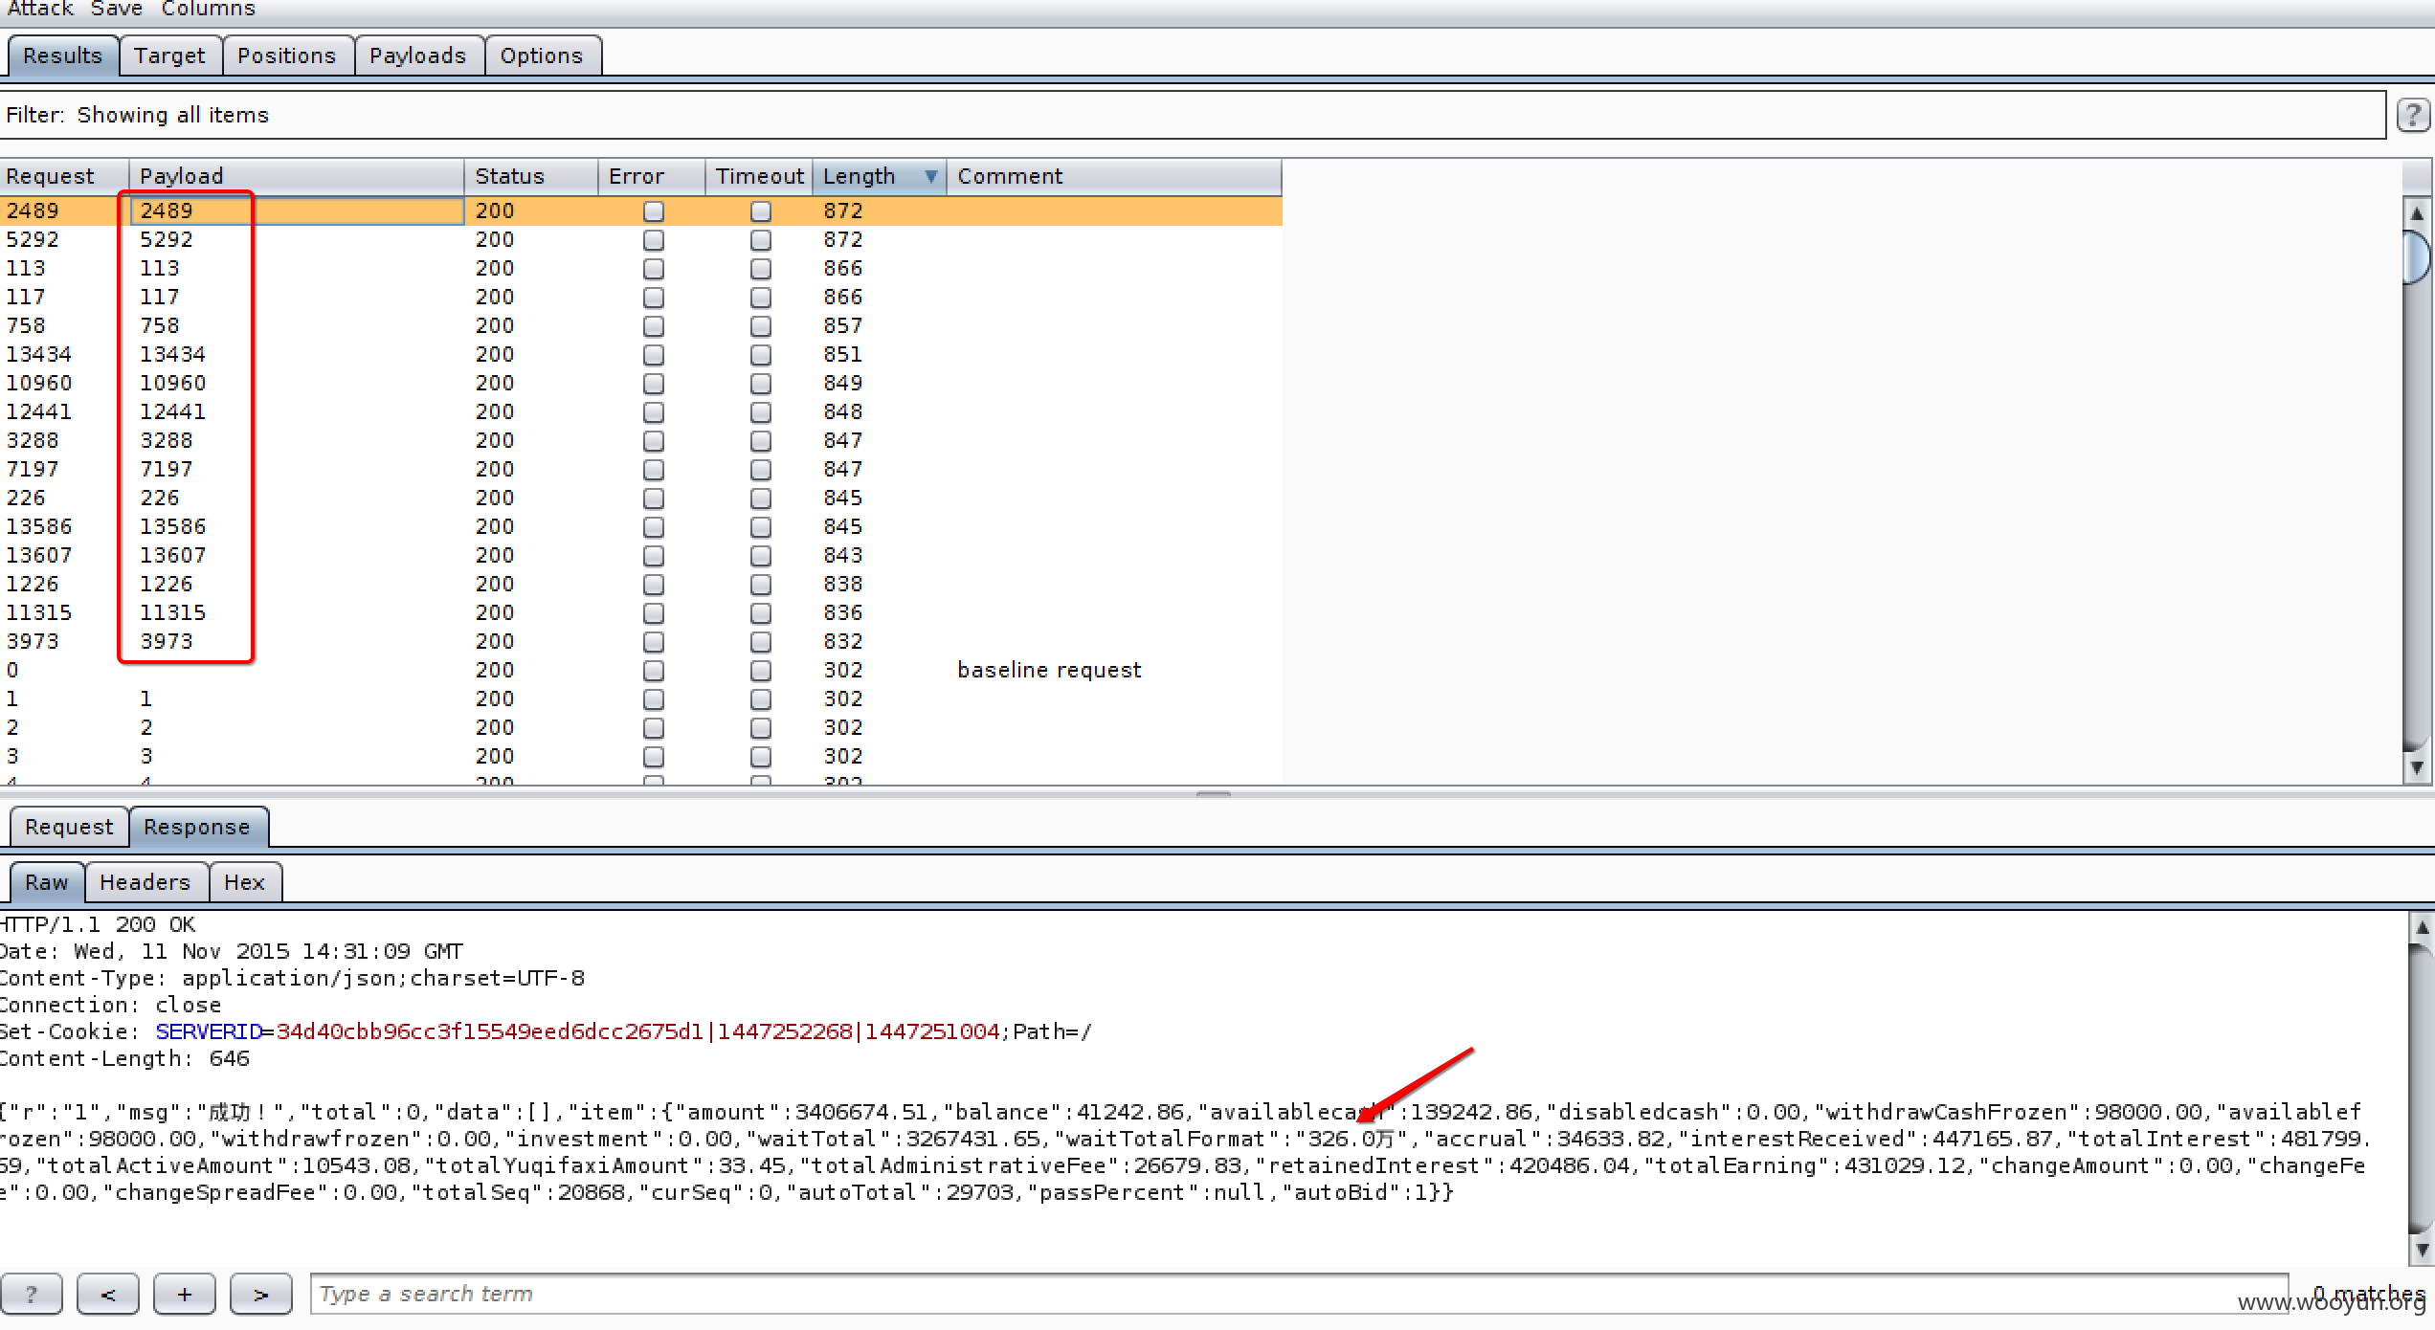Open the Save menu

(117, 9)
